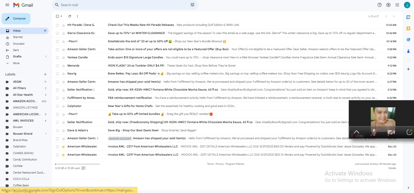Pop out the call overlay window

(409, 132)
